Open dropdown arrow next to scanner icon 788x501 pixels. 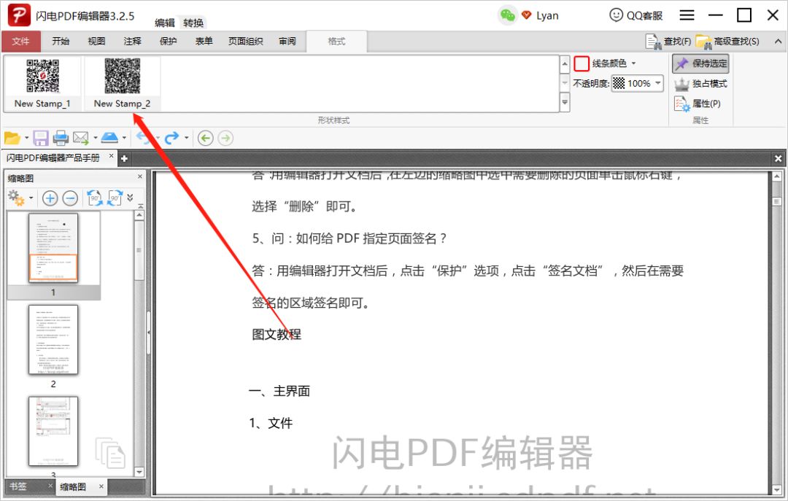[124, 138]
